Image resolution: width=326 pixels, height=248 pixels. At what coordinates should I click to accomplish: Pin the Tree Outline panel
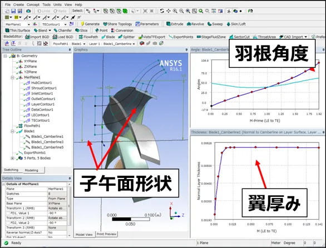click(70, 49)
